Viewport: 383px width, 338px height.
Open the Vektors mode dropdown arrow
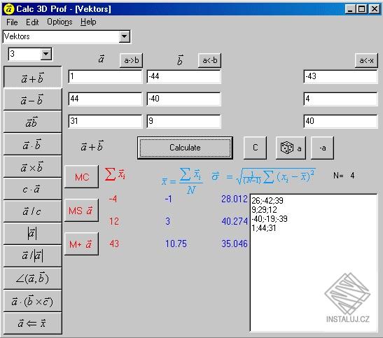[125, 37]
